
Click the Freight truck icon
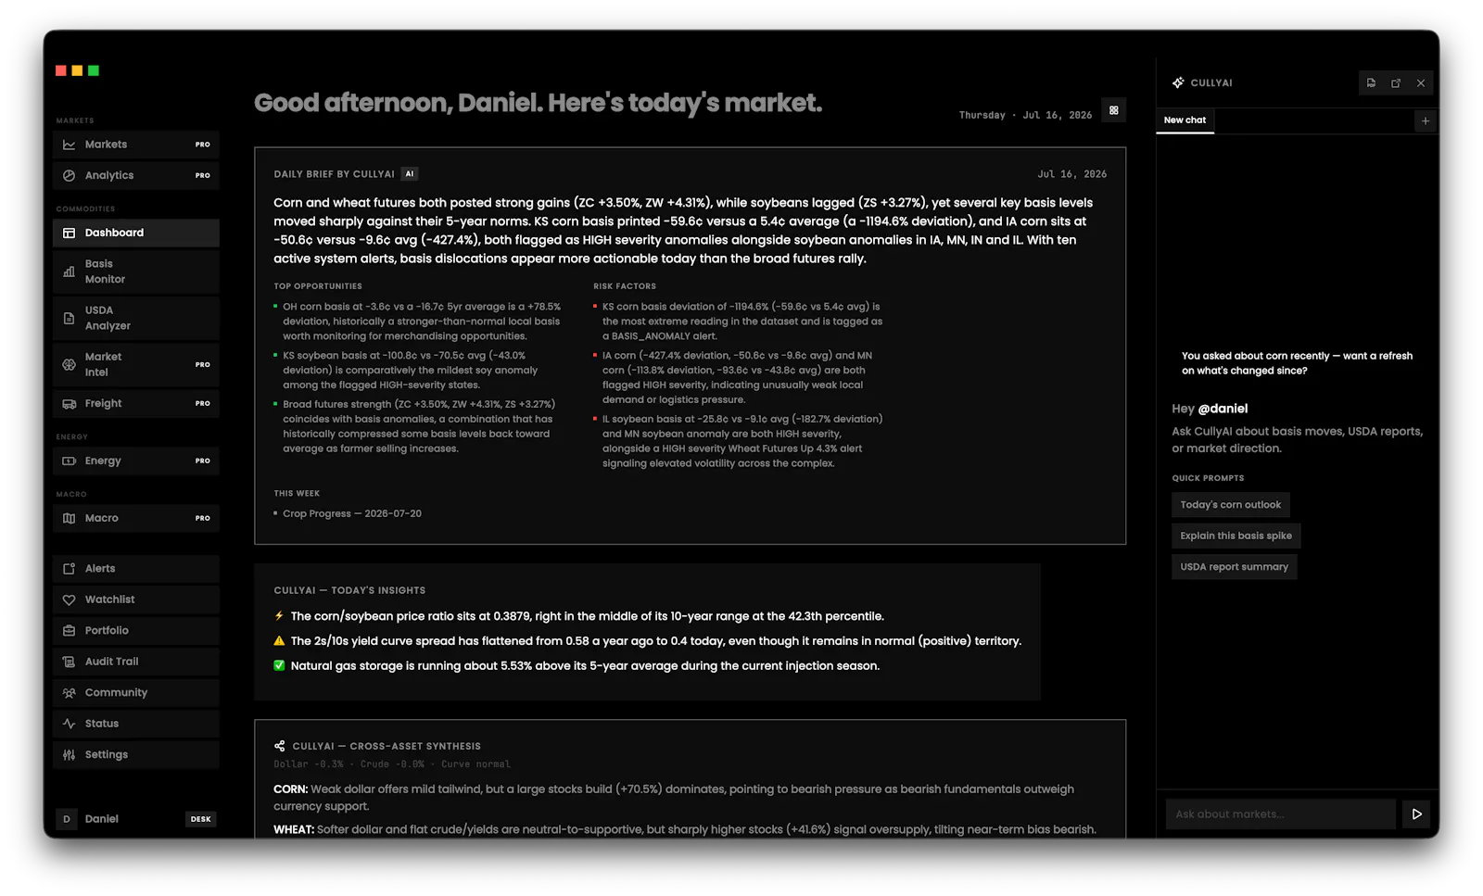(x=69, y=404)
